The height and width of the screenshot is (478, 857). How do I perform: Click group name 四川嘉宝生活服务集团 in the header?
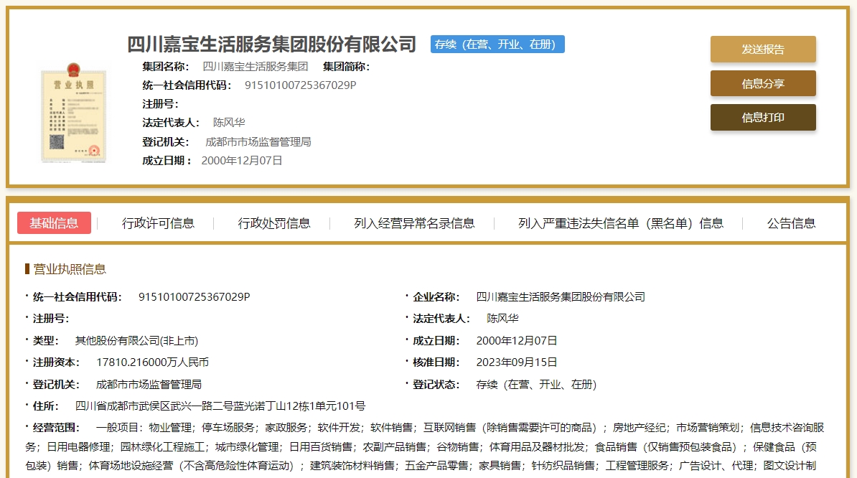point(255,67)
